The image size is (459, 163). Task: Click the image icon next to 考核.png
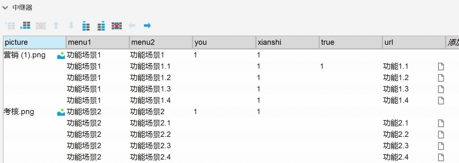[61, 112]
